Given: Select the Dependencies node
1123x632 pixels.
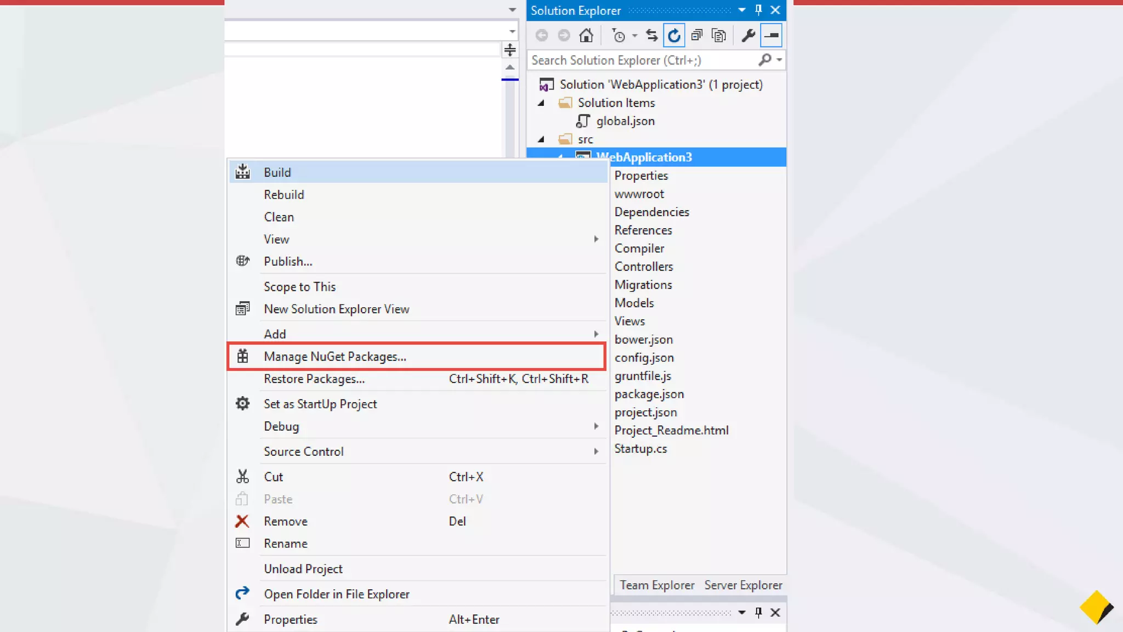Looking at the screenshot, I should pos(651,212).
